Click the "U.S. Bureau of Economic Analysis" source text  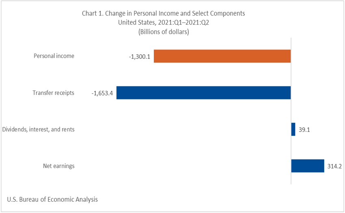(52, 200)
